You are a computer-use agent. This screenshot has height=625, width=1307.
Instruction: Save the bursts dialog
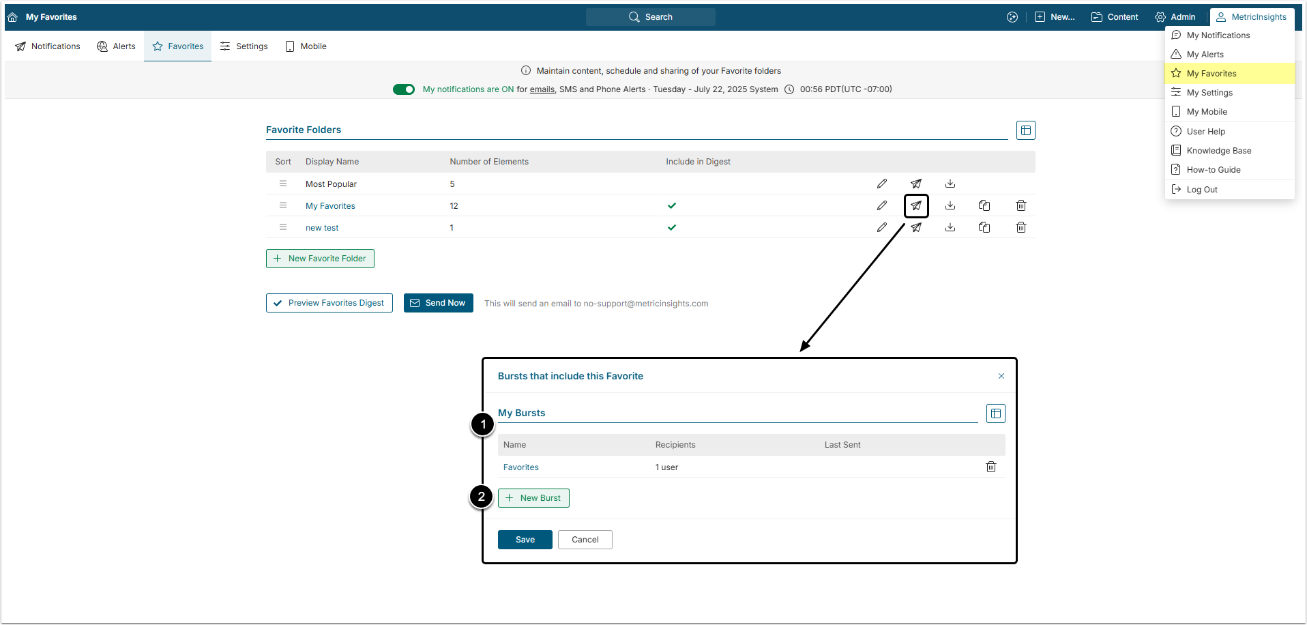[x=525, y=540]
